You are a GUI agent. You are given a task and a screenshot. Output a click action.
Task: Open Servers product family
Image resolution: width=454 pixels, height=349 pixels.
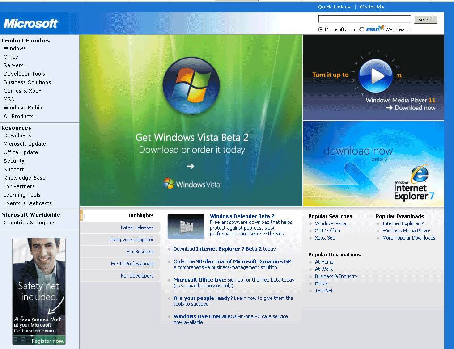pos(13,65)
